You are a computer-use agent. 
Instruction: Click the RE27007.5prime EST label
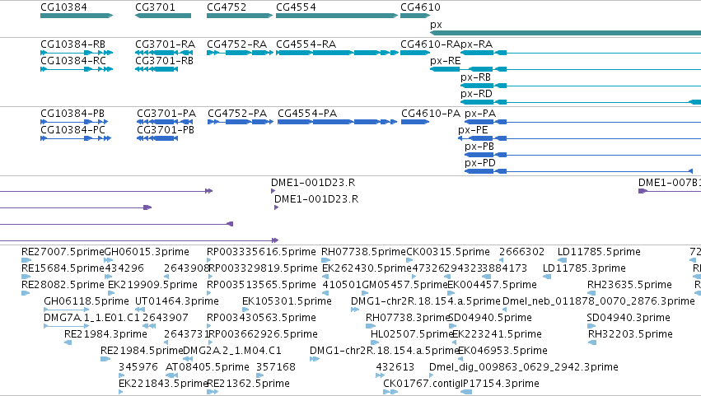(x=63, y=252)
